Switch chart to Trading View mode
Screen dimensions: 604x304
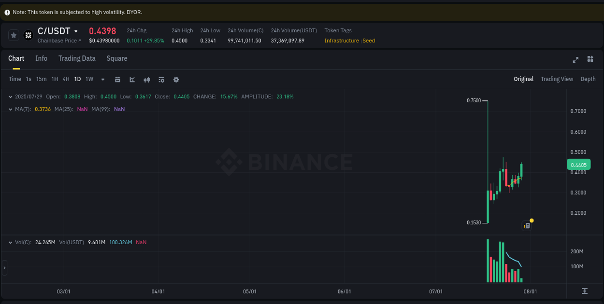click(557, 79)
